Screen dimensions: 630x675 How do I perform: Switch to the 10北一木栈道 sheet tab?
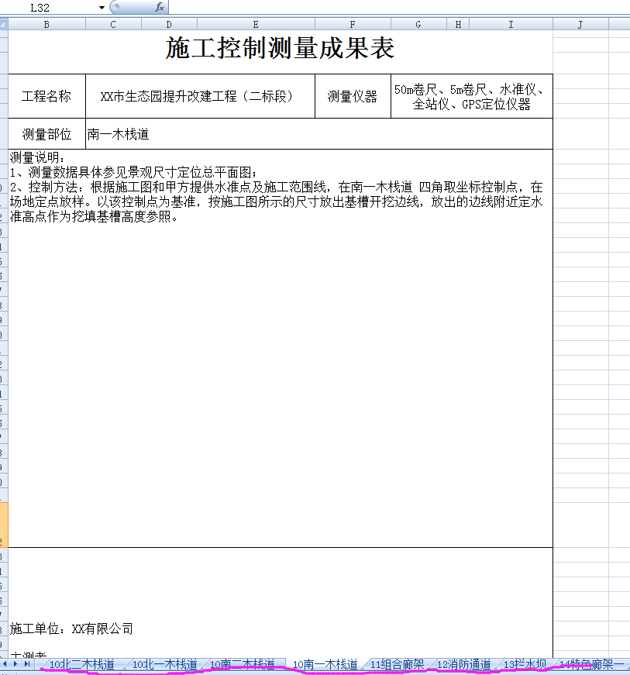[x=164, y=664]
